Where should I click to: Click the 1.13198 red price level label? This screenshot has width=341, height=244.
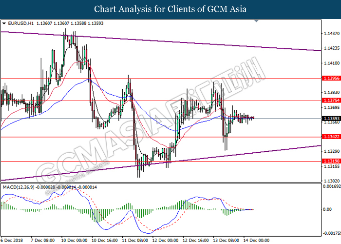point(331,161)
